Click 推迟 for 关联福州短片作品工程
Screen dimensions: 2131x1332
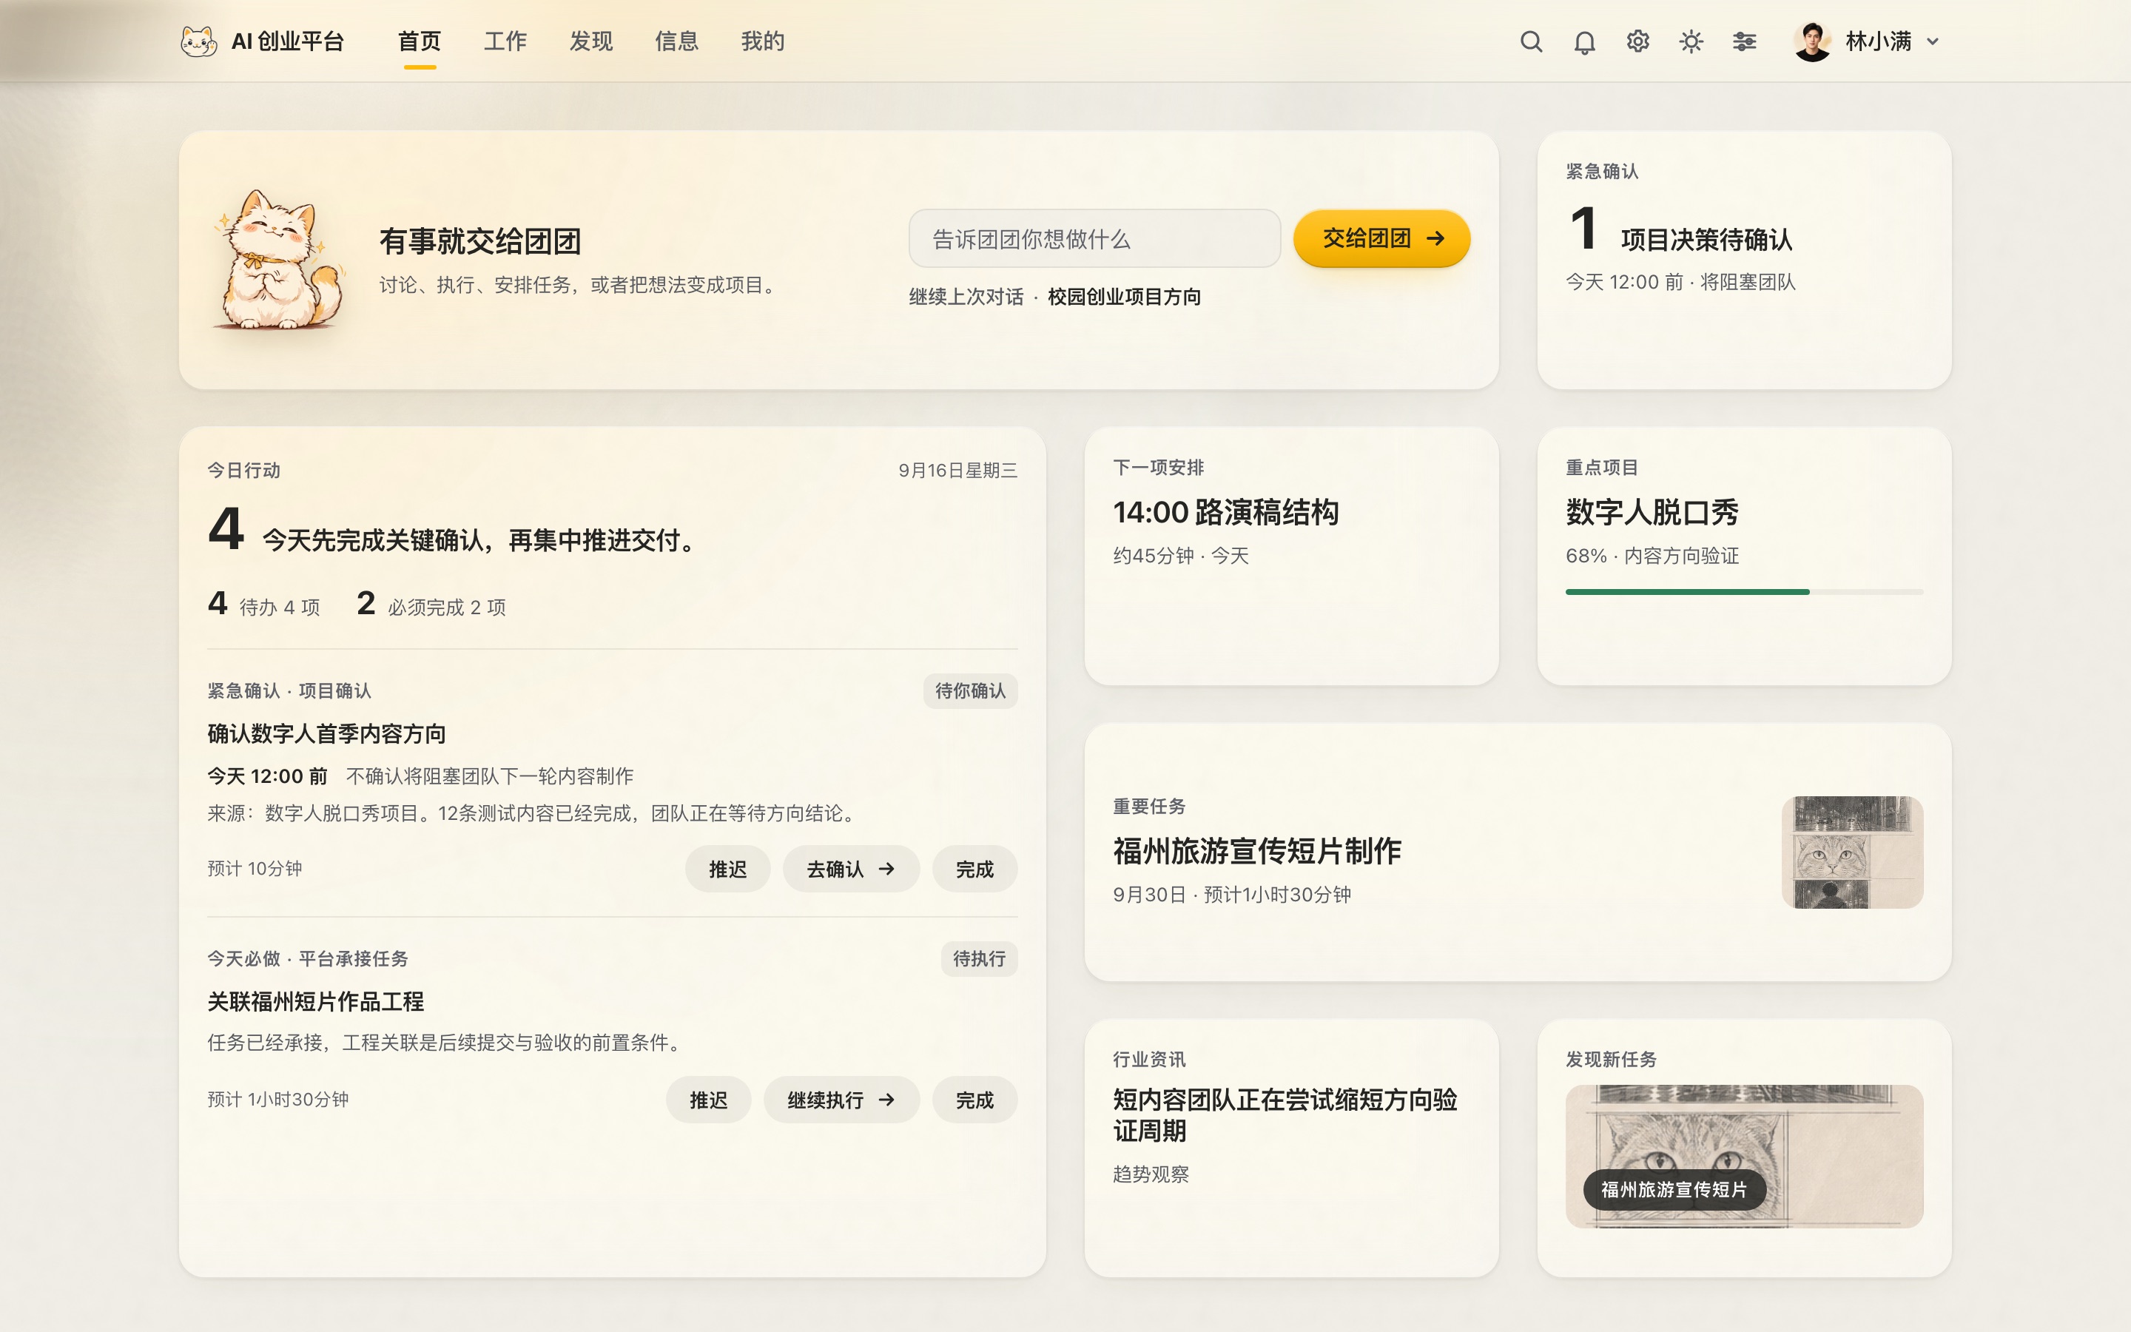[708, 1100]
